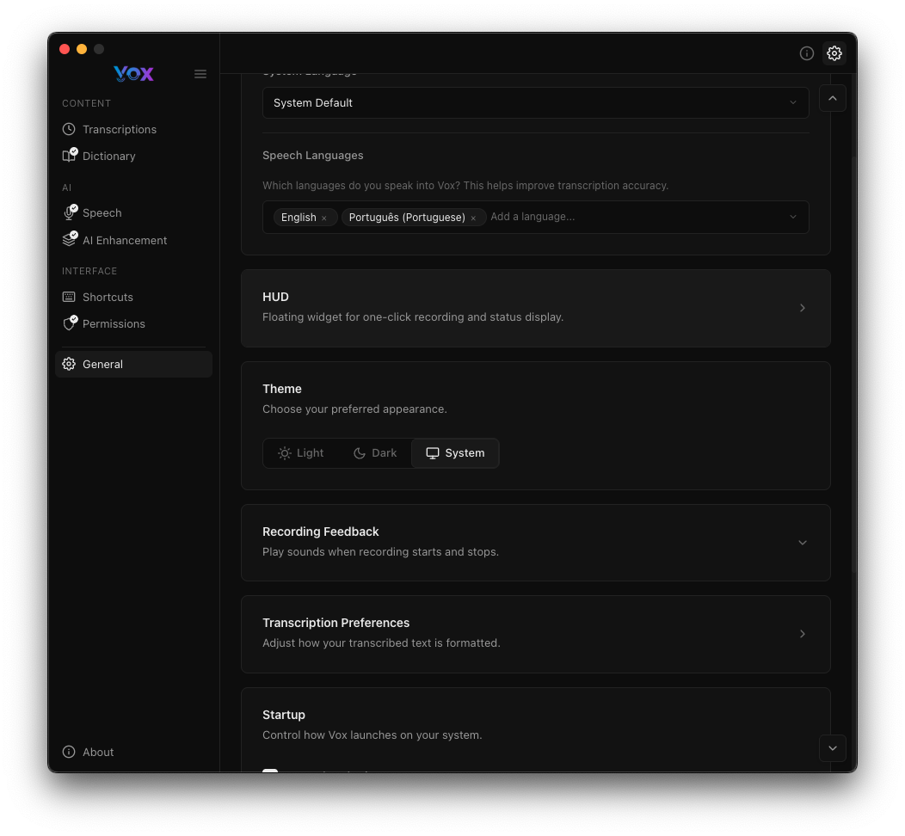The width and height of the screenshot is (905, 836).
Task: Remove English language tag
Action: 324,218
